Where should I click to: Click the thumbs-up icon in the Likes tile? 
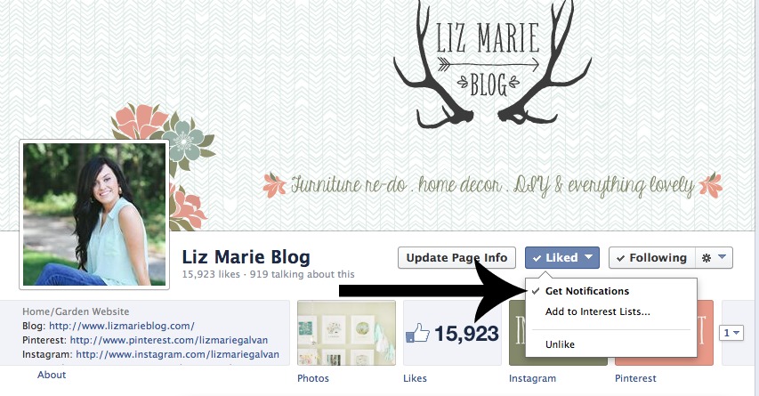(417, 333)
